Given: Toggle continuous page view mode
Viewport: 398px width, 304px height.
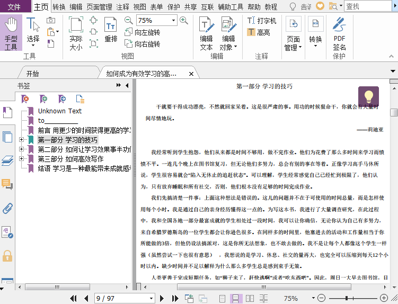Looking at the screenshot, I should pos(235,298).
